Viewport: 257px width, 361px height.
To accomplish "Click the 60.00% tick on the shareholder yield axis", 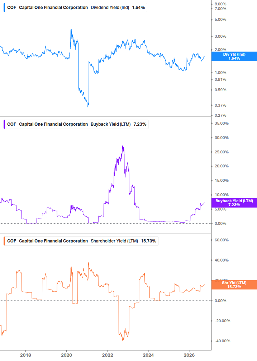I will (x=222, y=240).
